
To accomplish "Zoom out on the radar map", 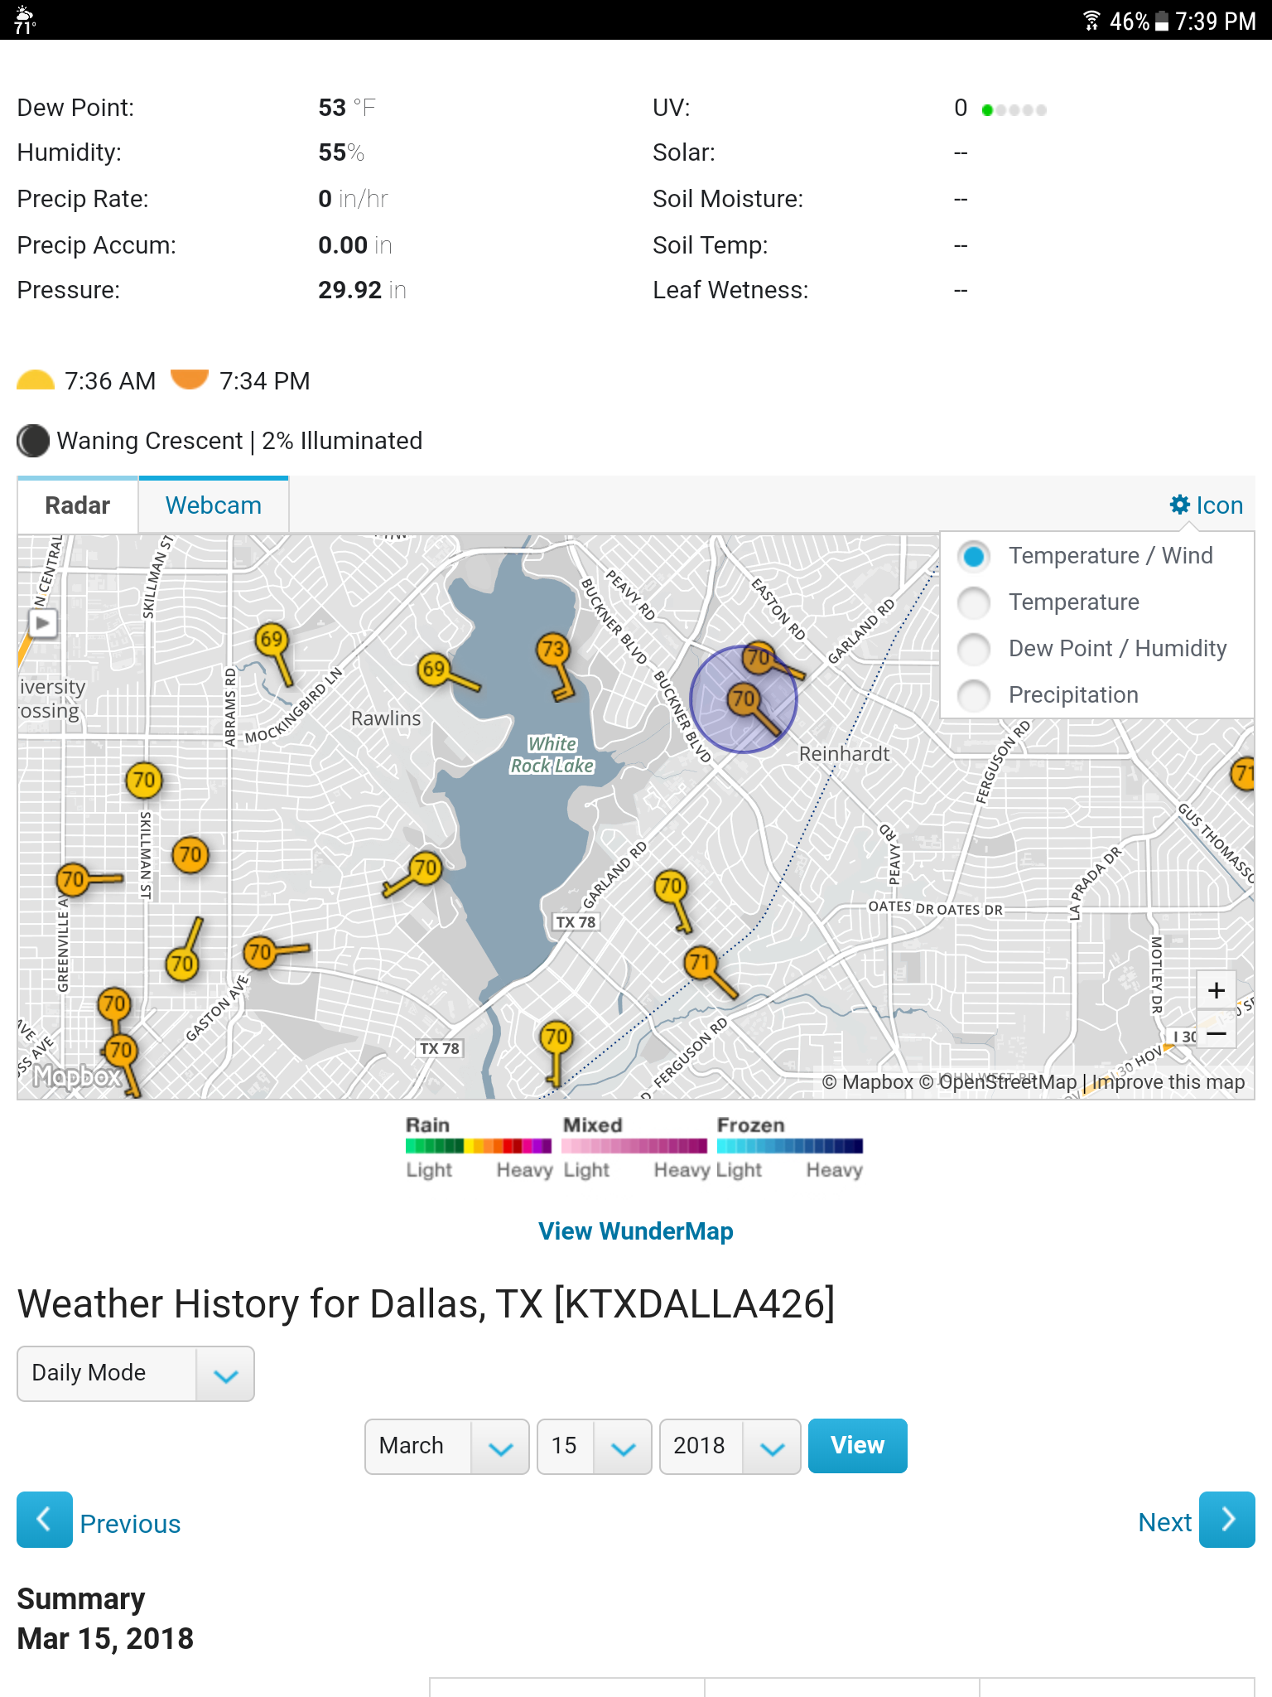I will coord(1216,1033).
